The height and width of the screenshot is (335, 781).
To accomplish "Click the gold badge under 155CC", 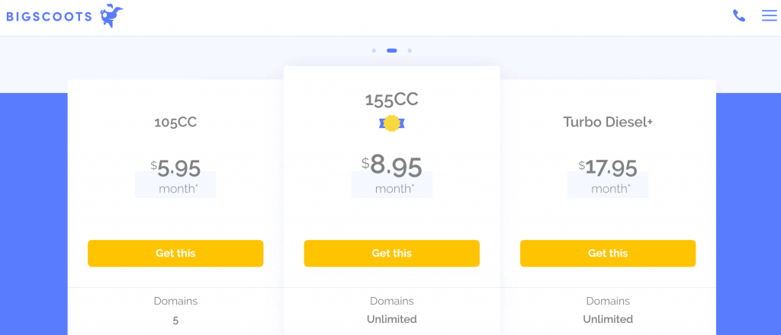I will (x=392, y=123).
